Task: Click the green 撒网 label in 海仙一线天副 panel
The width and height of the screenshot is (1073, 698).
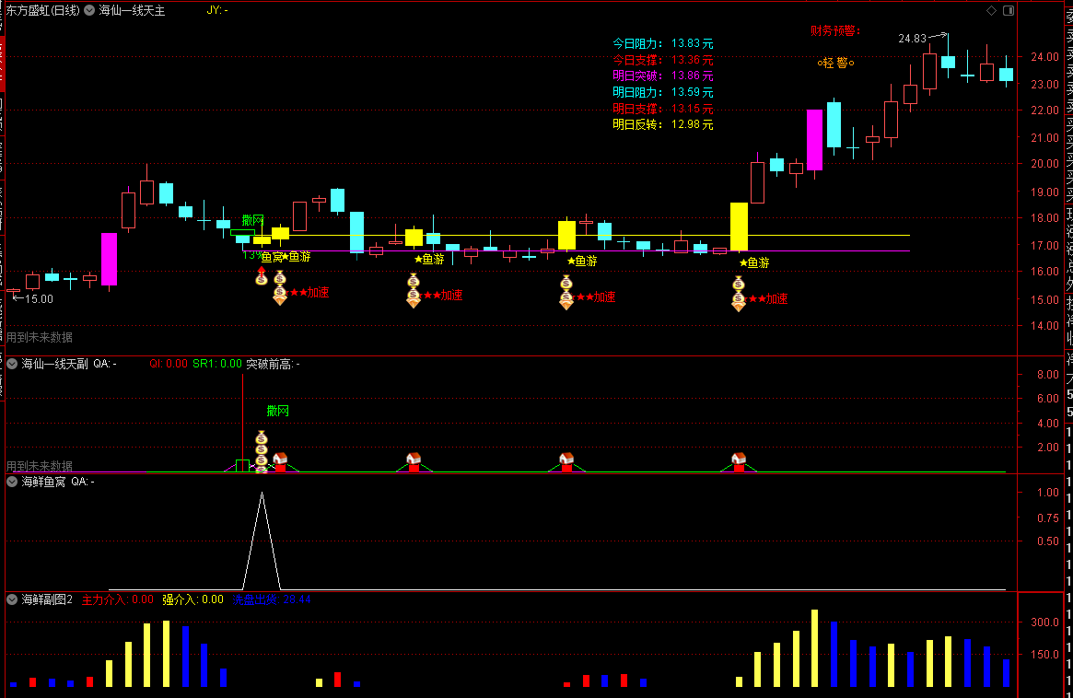Action: point(278,411)
